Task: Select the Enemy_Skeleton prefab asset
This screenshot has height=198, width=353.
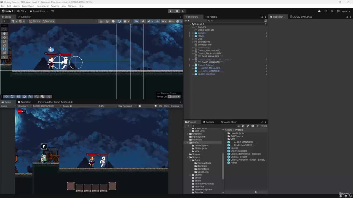Action: point(239,151)
